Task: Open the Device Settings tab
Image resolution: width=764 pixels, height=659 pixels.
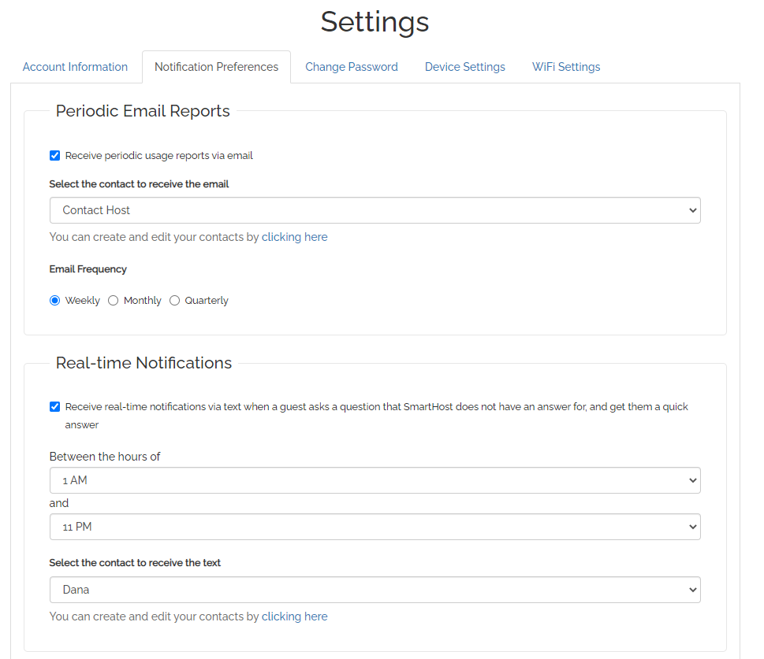Action: click(x=465, y=67)
